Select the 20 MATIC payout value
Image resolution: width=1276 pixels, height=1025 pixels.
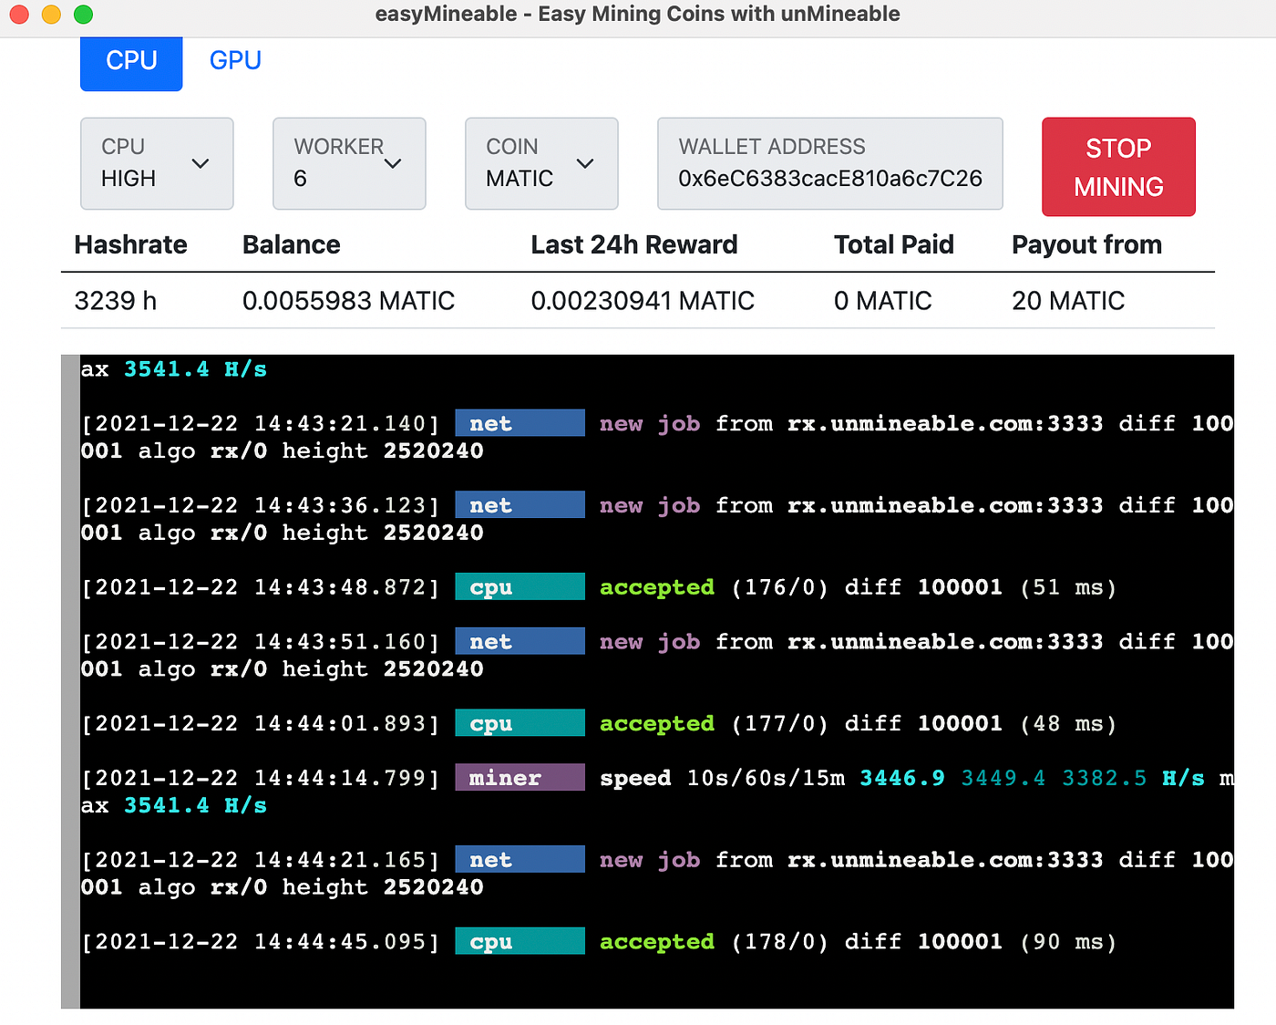click(1068, 301)
